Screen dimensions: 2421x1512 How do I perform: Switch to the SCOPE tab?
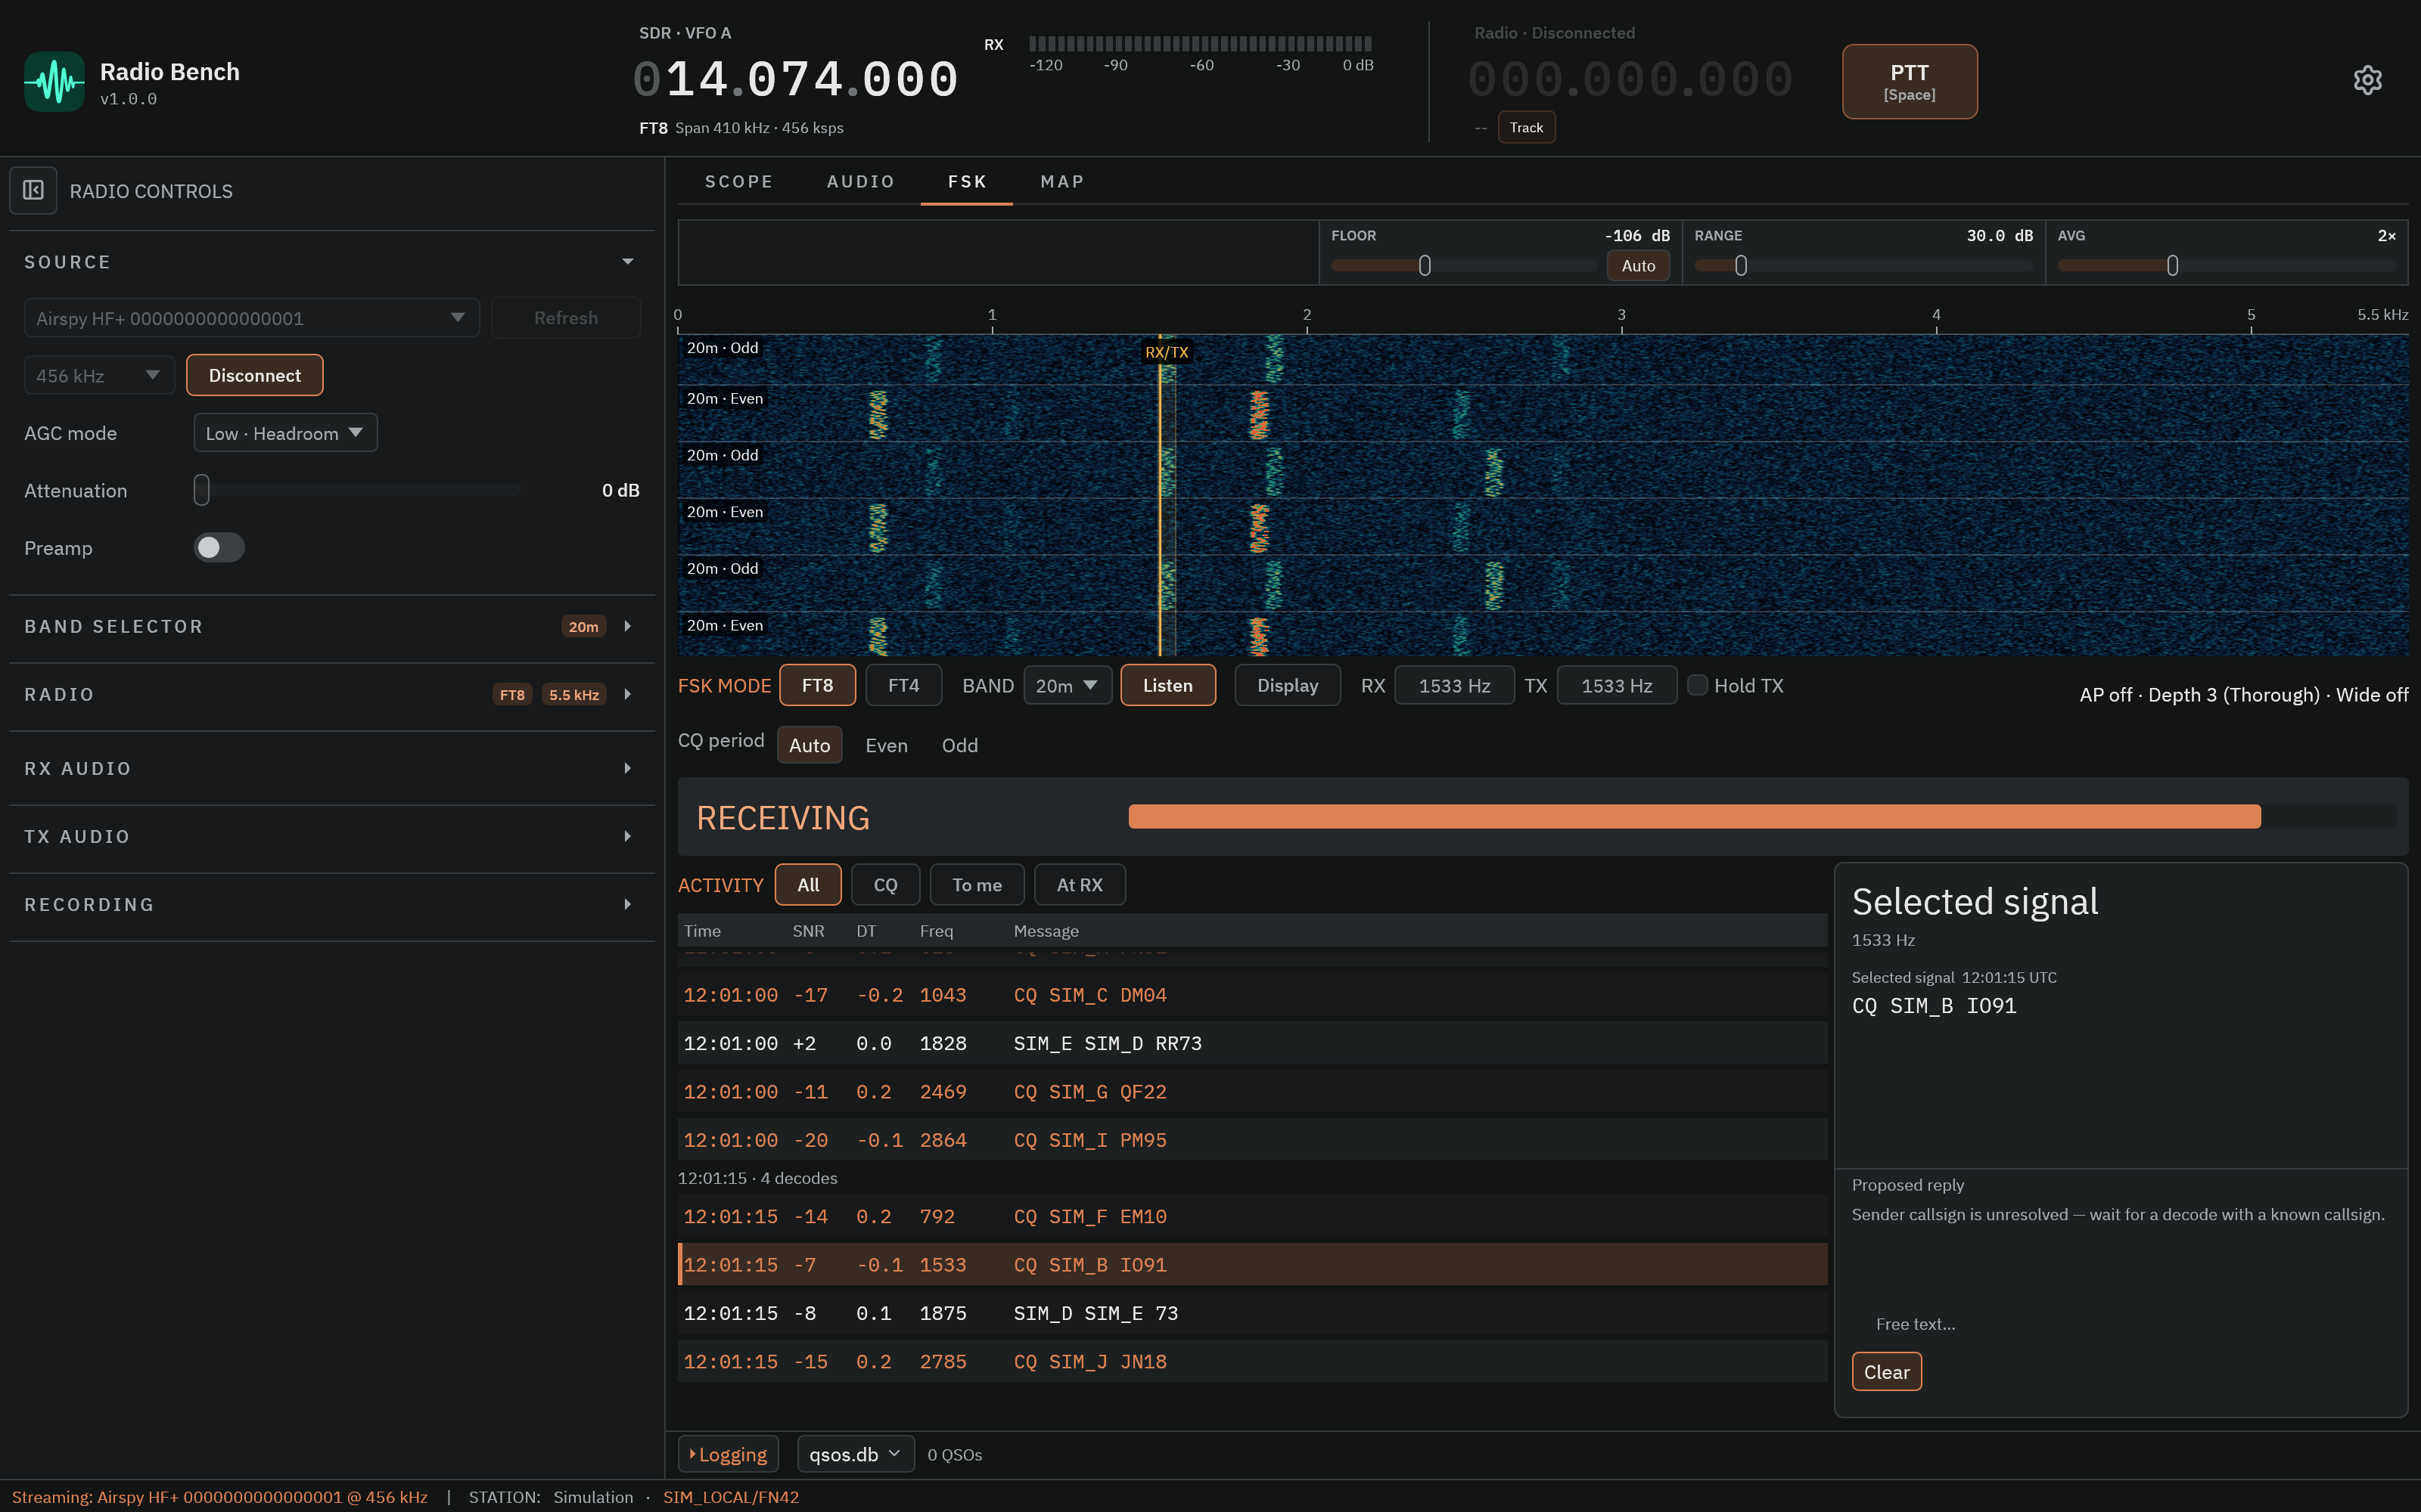coord(739,181)
